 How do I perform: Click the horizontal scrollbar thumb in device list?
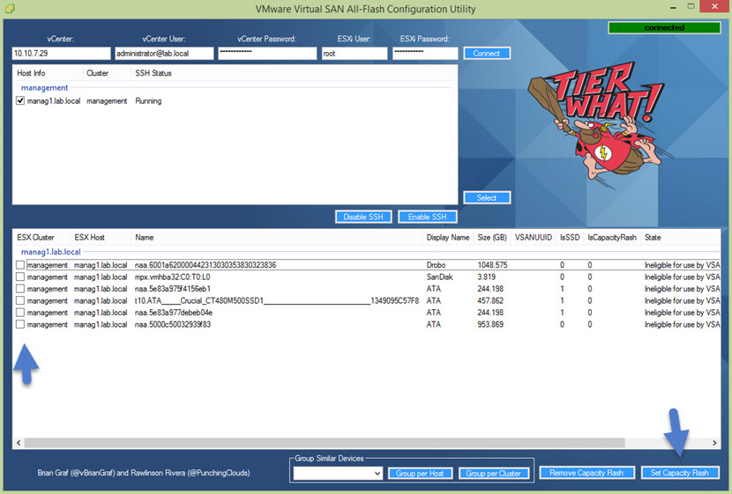click(325, 443)
